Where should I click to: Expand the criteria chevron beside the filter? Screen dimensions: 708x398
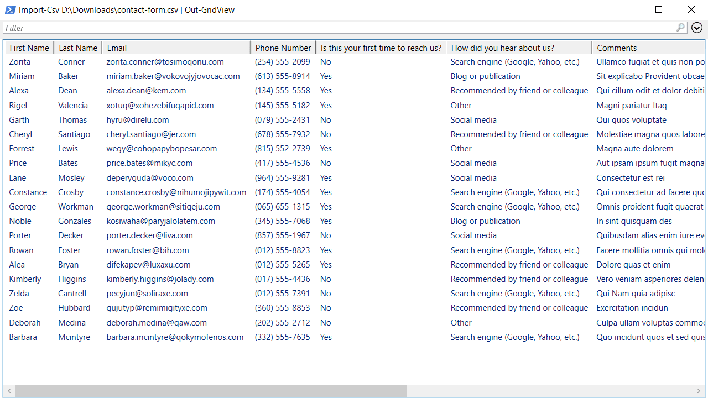[x=696, y=28]
